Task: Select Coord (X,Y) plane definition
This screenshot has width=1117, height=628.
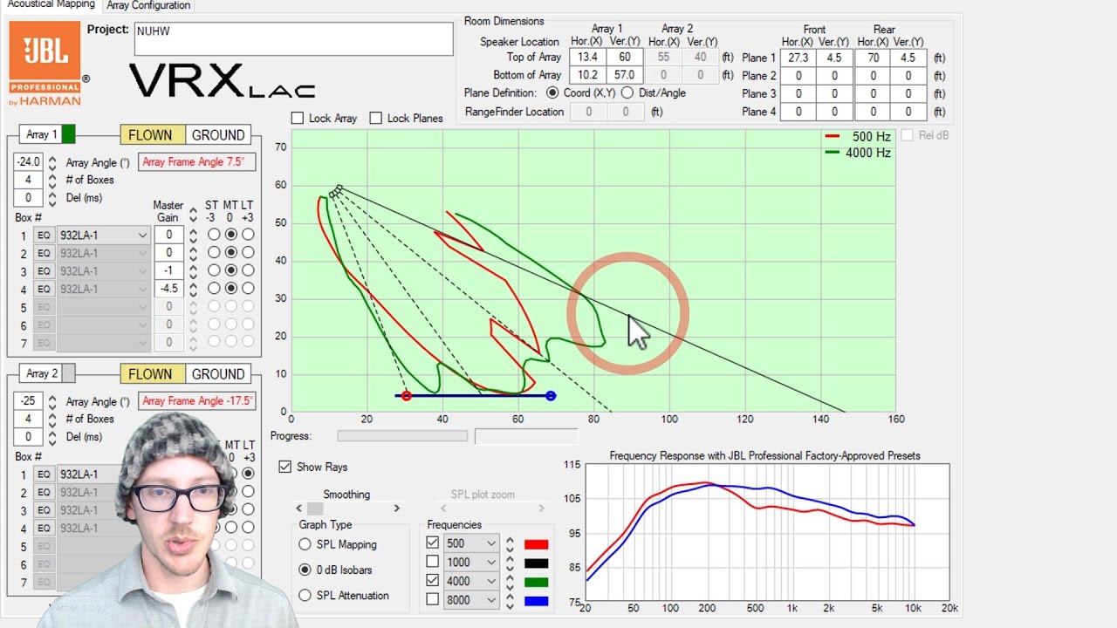Action: [x=552, y=92]
